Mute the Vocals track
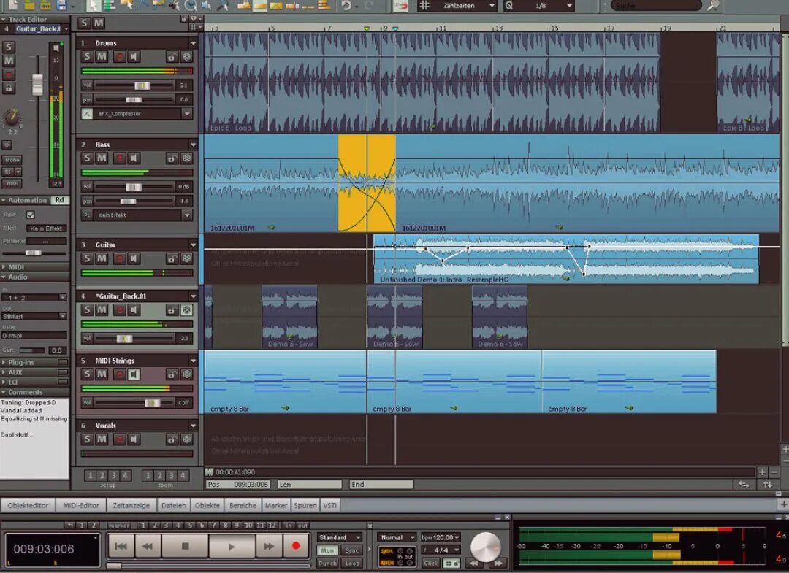 (102, 439)
